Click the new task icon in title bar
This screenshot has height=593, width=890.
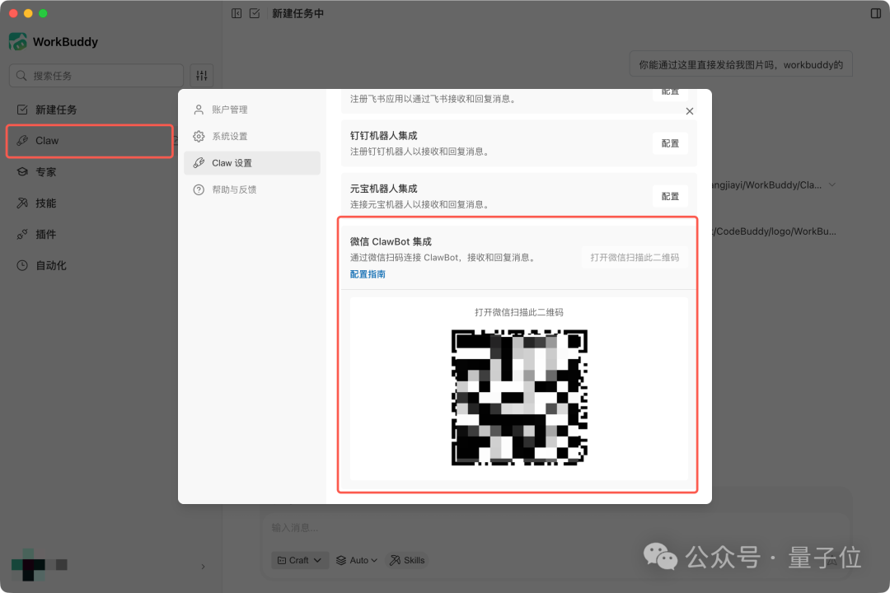click(255, 13)
